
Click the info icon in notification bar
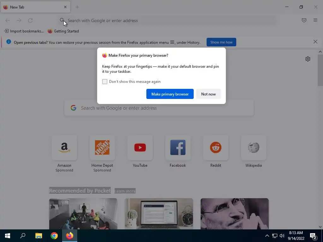(x=9, y=42)
